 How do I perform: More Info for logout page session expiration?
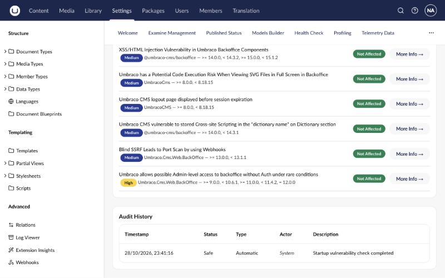pyautogui.click(x=409, y=104)
